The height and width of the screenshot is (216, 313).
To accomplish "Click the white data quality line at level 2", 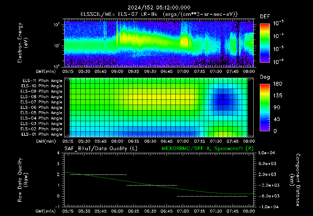I will [98, 175].
